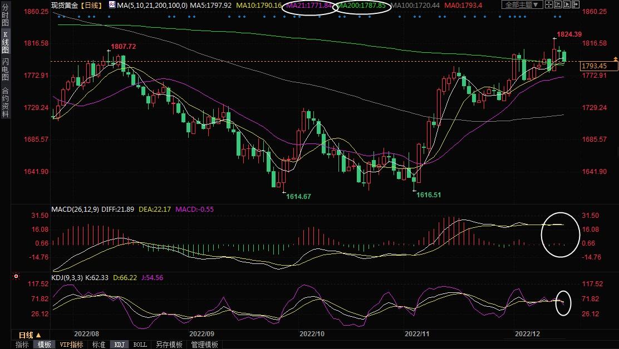This screenshot has width=619, height=349.
Task: Open the 全部主题 dropdown
Action: (x=522, y=5)
